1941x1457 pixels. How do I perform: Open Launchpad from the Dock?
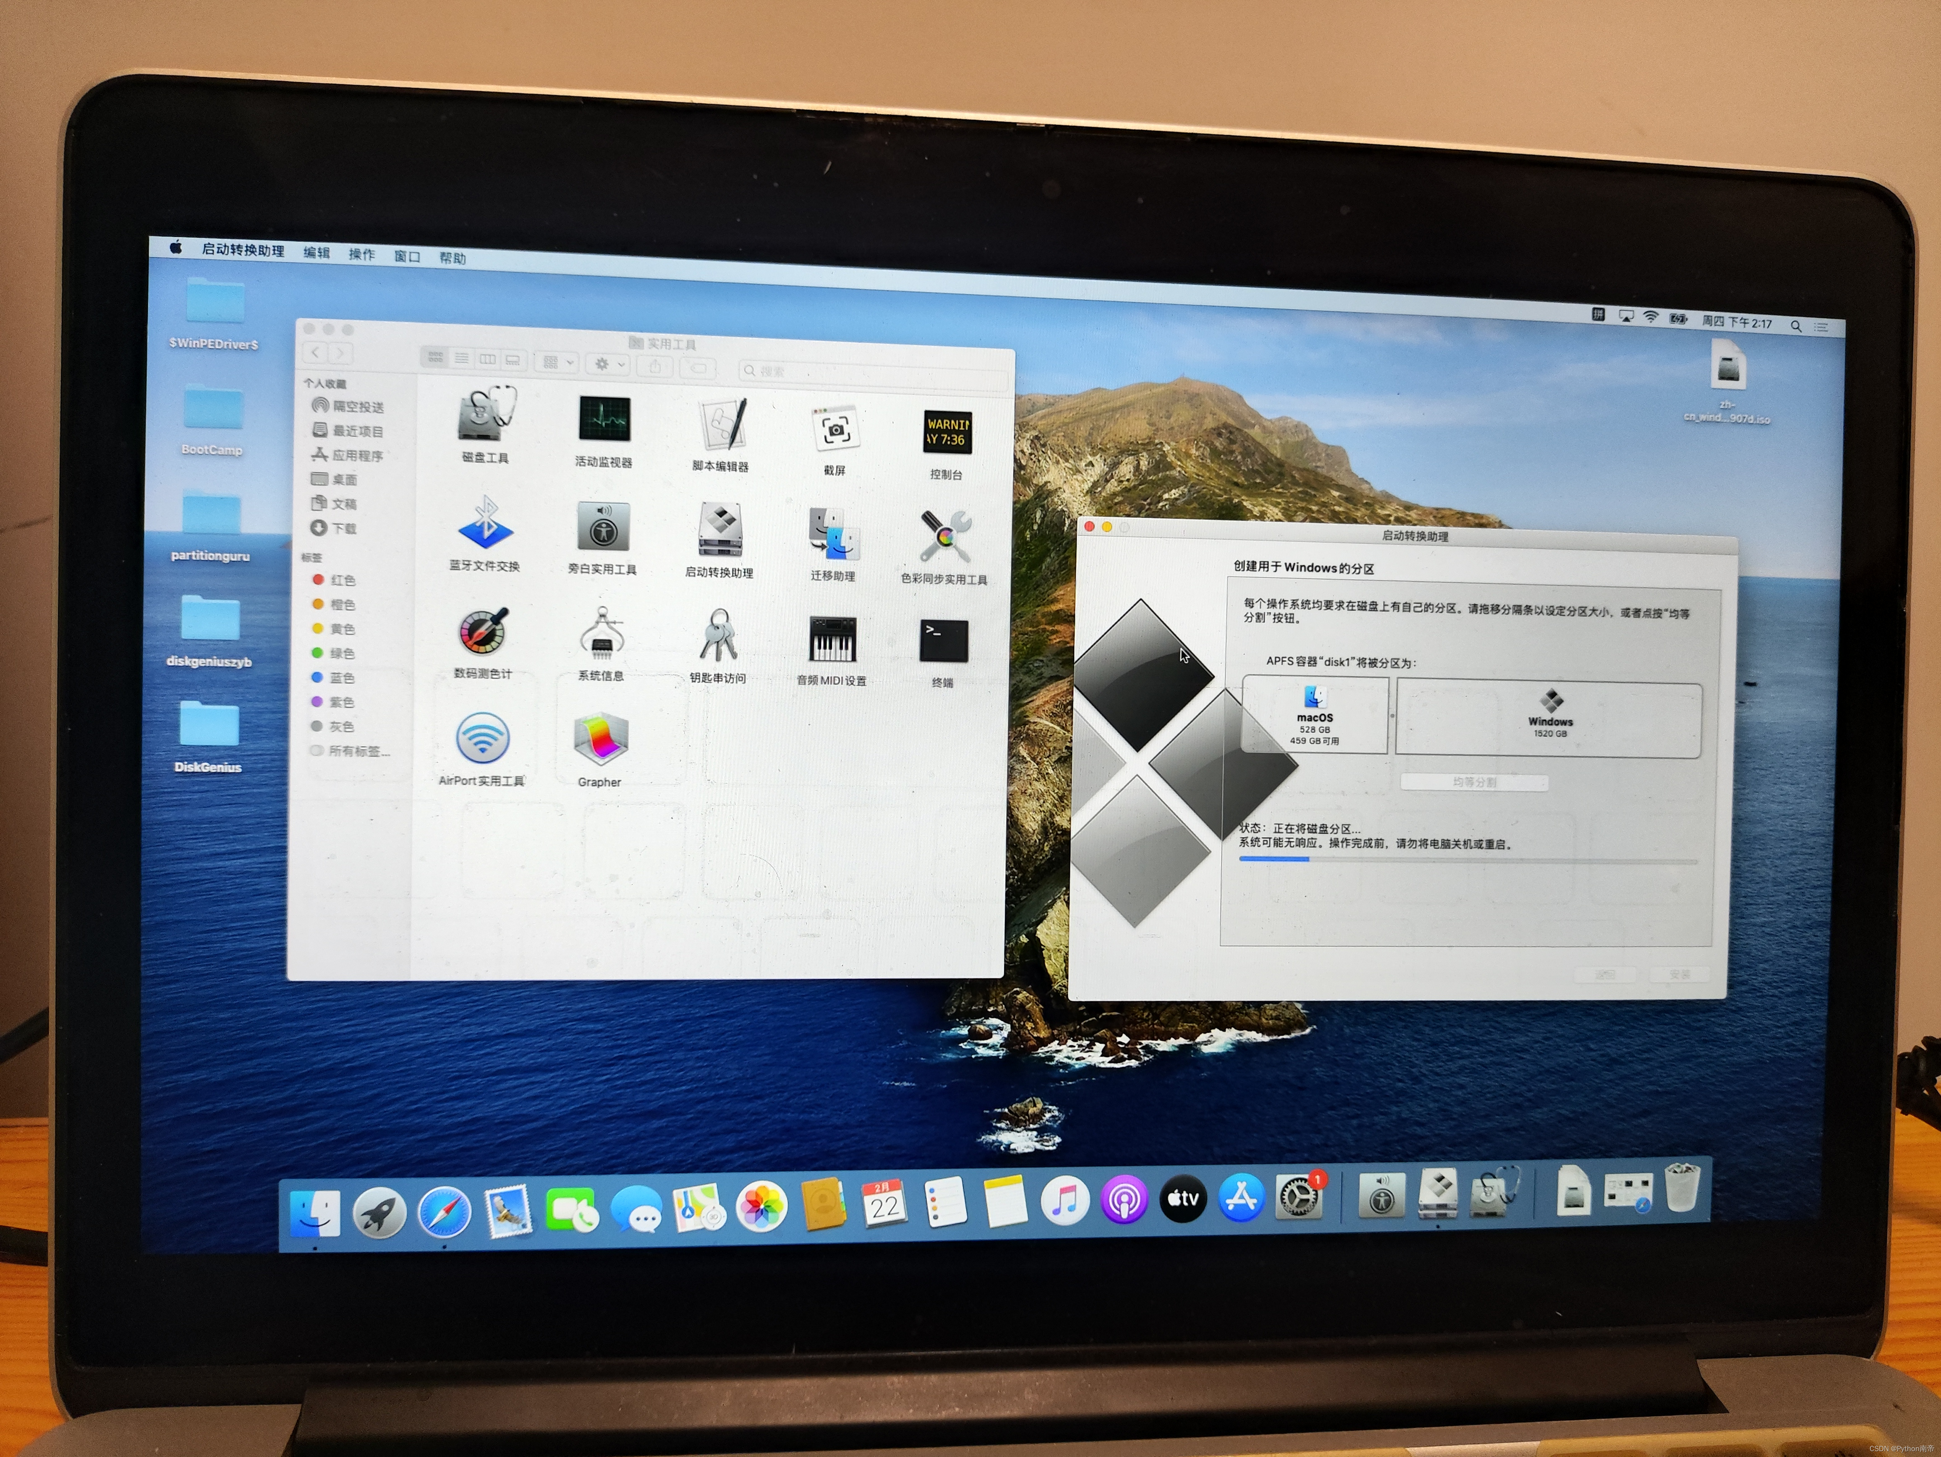379,1212
